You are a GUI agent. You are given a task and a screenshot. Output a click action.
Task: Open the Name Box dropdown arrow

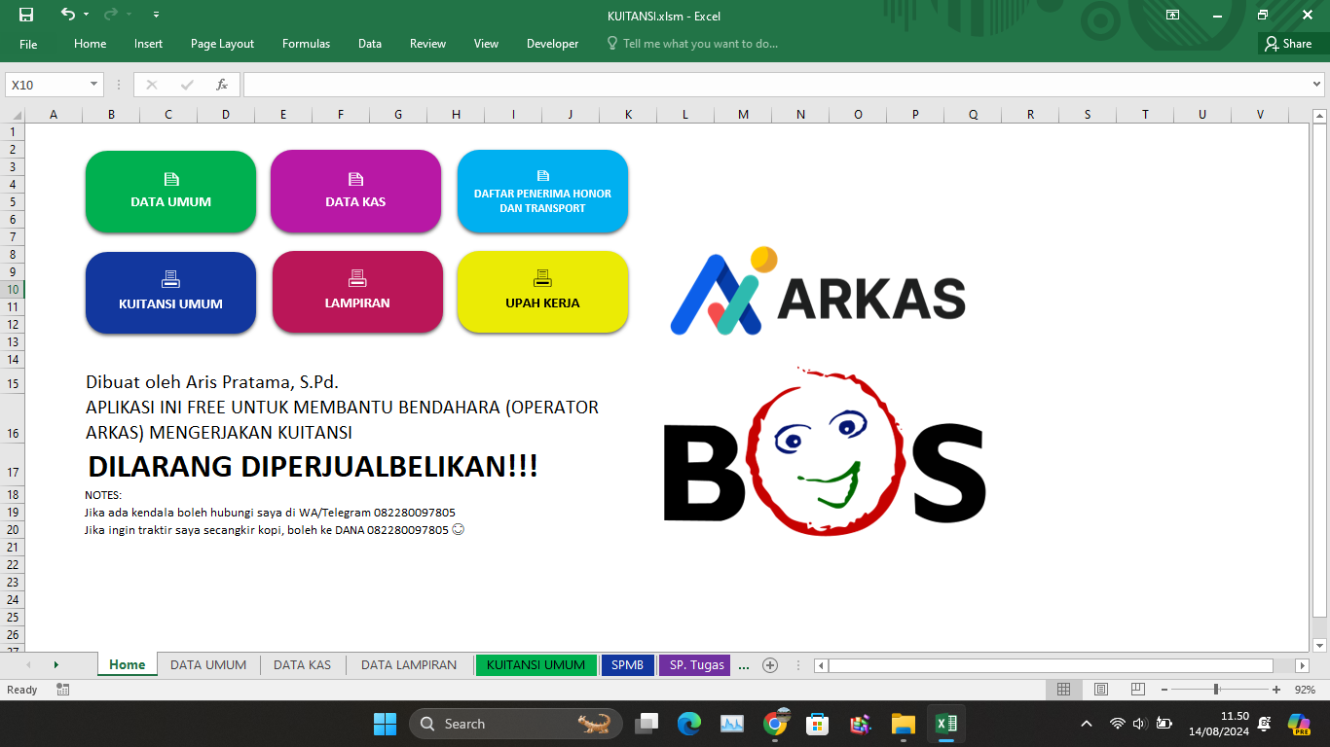[x=93, y=85]
